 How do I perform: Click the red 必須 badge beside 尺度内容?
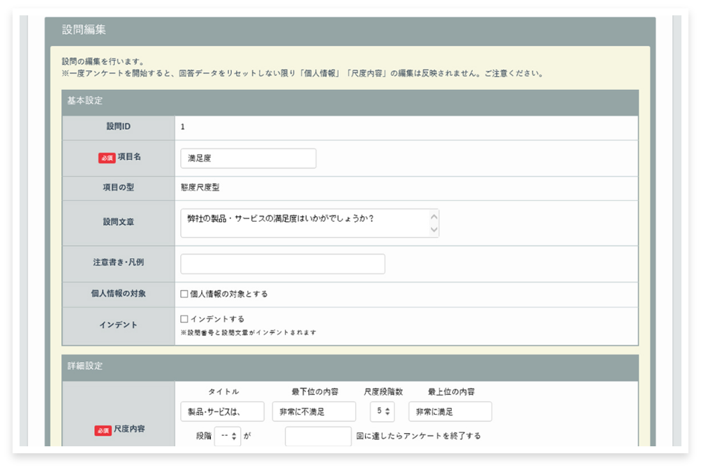(x=103, y=430)
